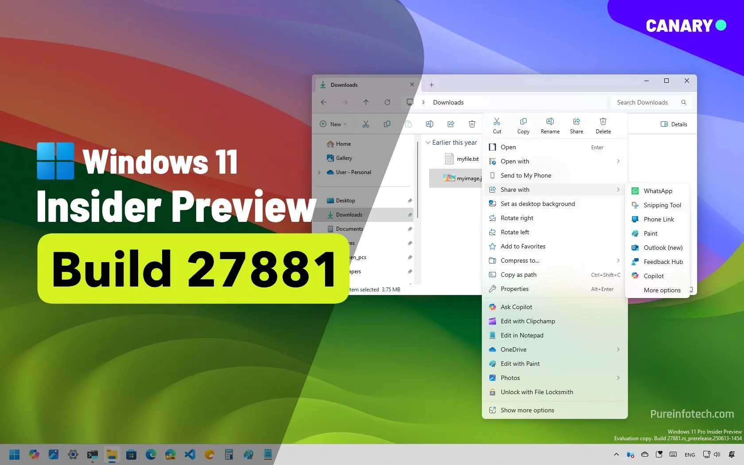Viewport: 744px width, 465px height.
Task: Expand the OneDrive submenu arrow
Action: [618, 349]
